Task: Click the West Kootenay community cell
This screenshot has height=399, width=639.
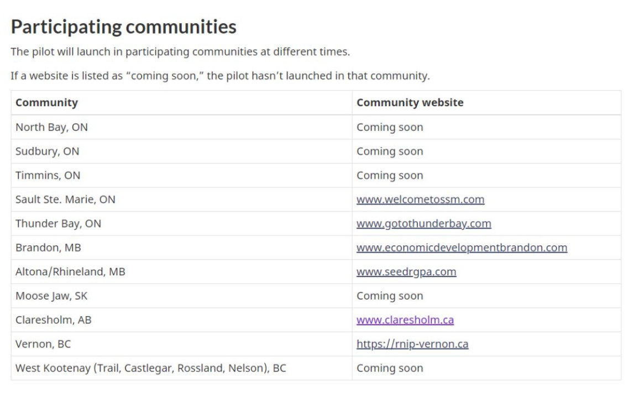Action: [150, 368]
